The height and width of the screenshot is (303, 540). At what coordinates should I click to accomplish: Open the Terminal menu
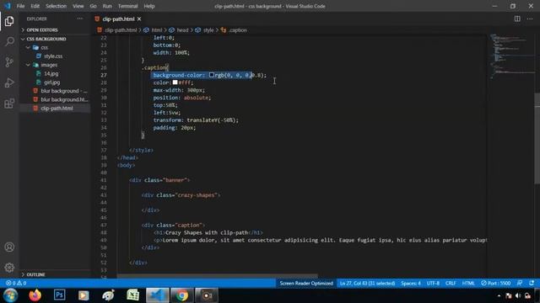tap(127, 6)
